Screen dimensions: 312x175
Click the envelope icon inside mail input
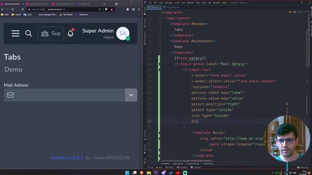point(10,95)
